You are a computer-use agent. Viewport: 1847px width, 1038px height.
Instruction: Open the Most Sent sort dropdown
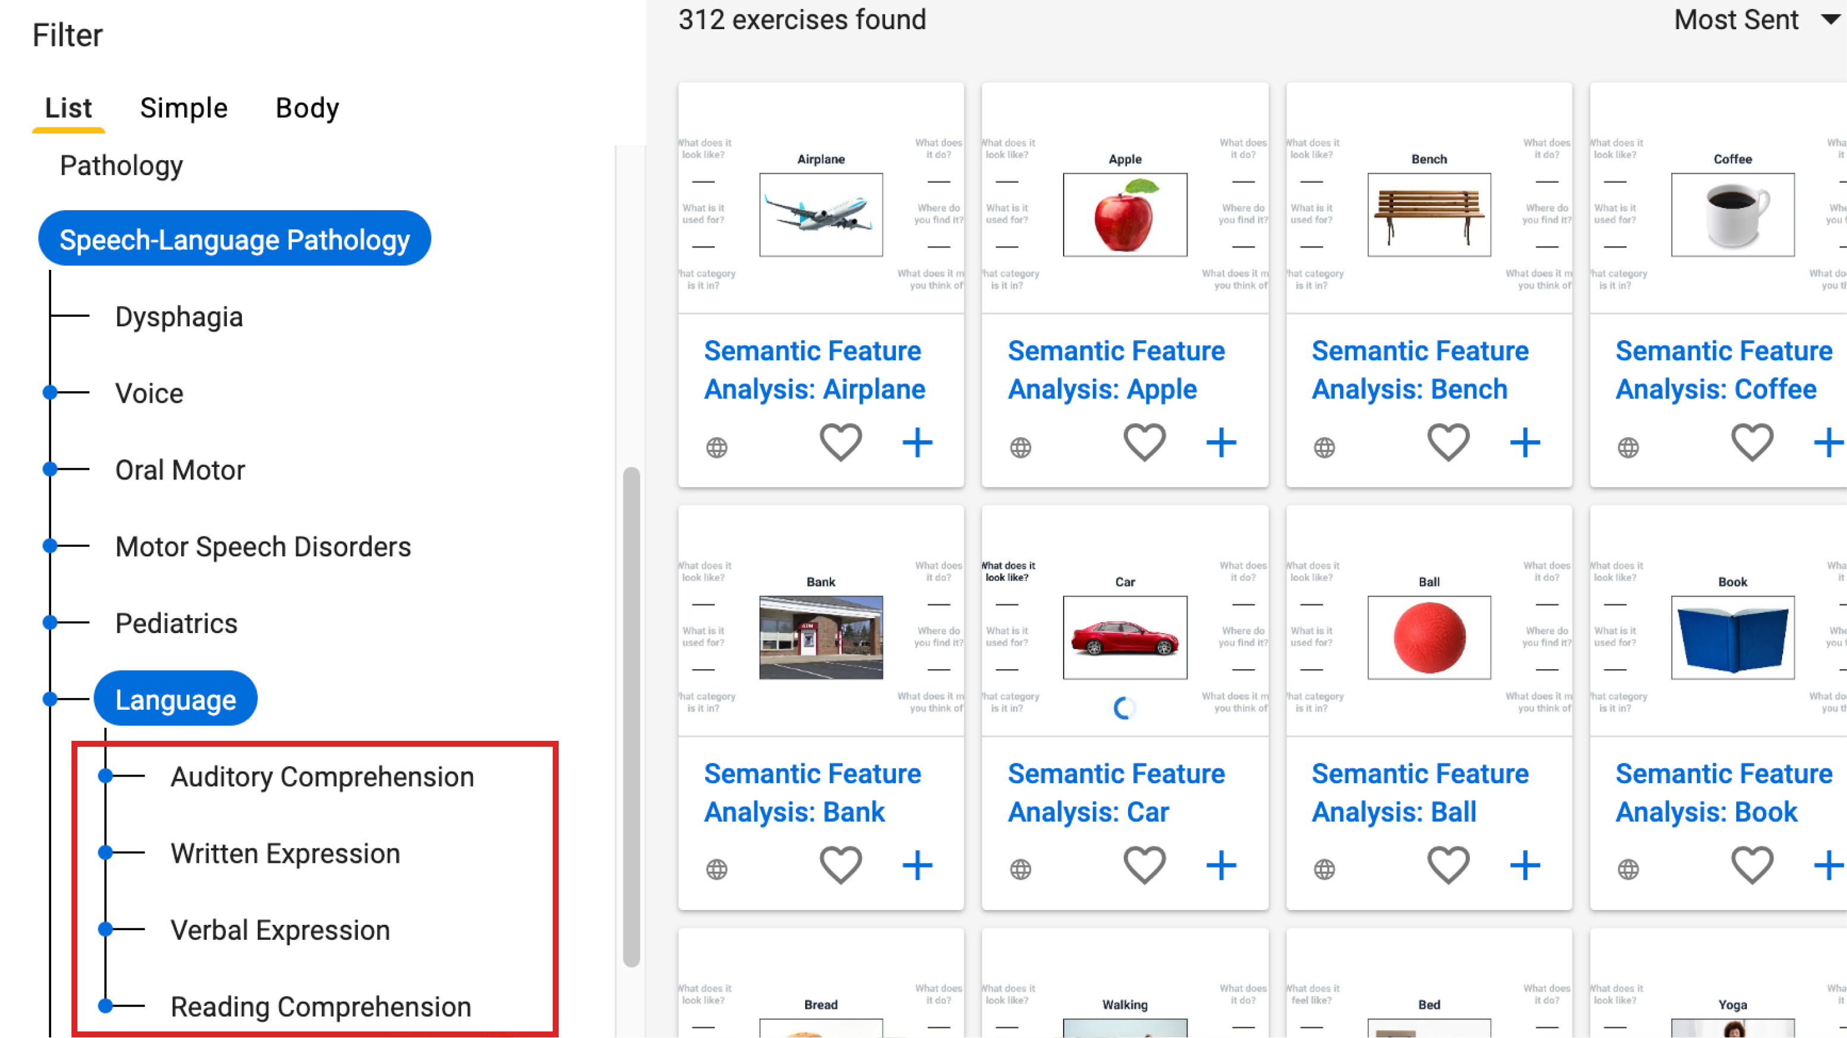click(x=1756, y=20)
